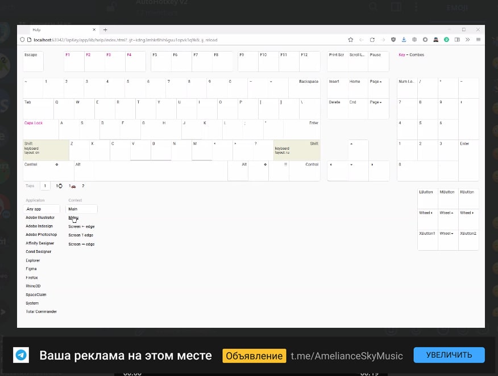Choose Affinity Designer application
Image resolution: width=498 pixels, height=376 pixels.
tap(40, 243)
